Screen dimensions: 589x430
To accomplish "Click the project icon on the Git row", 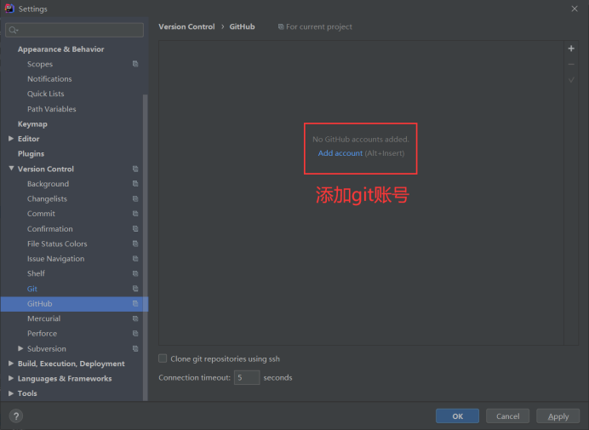I will click(135, 289).
